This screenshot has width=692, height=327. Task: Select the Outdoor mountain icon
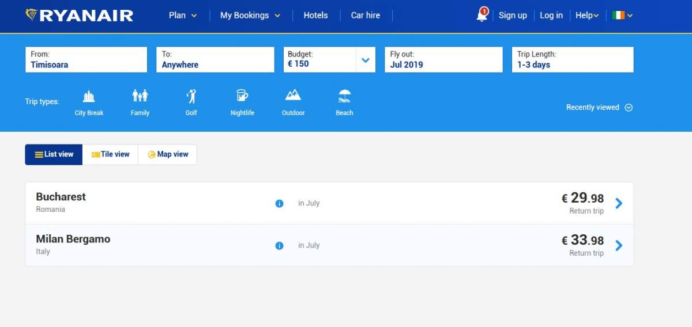[293, 96]
